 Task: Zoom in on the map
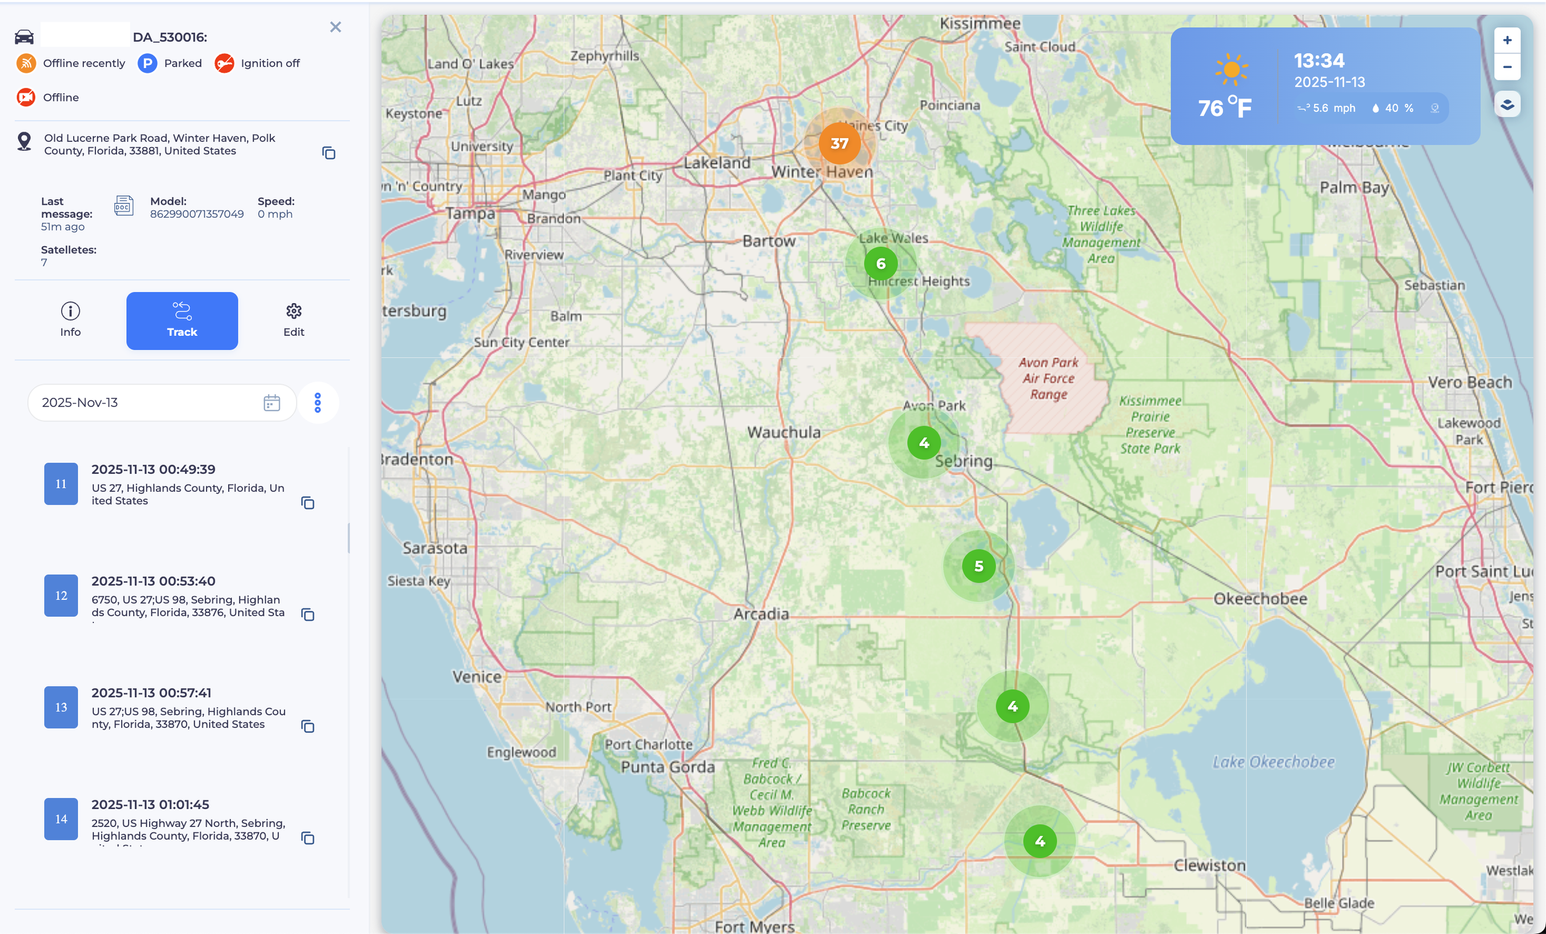[x=1506, y=41]
